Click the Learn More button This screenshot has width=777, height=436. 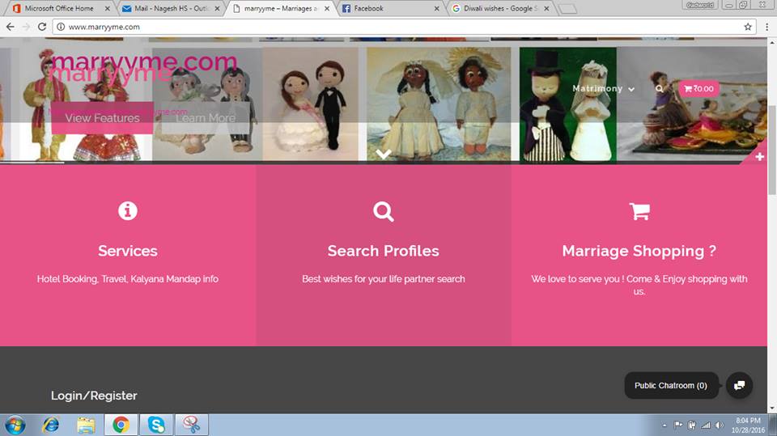click(206, 118)
